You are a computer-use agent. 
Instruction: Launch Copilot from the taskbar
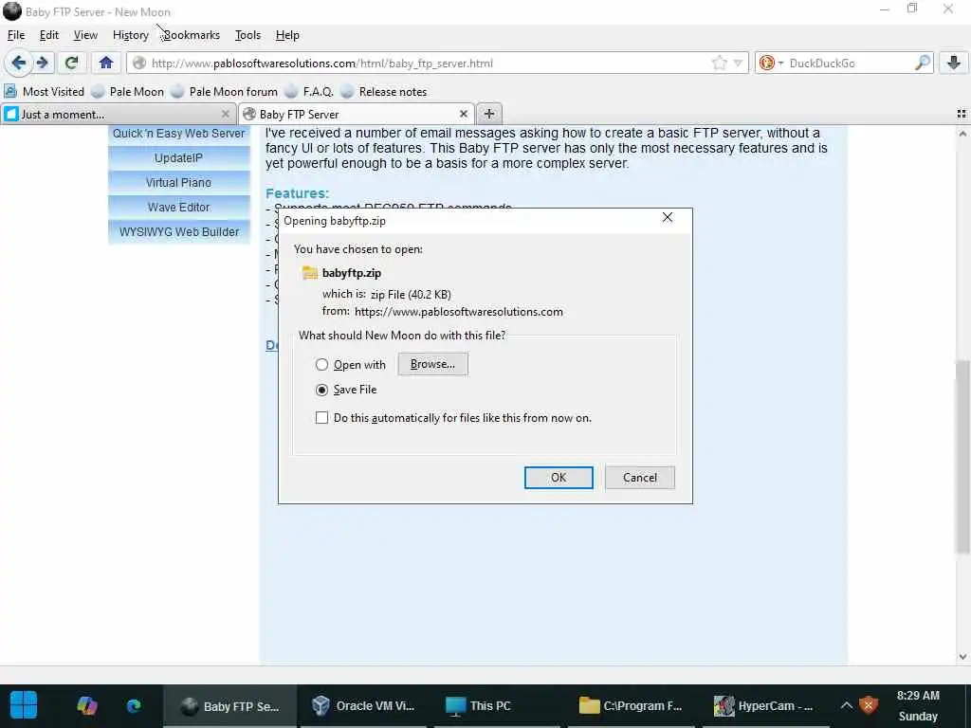86,705
